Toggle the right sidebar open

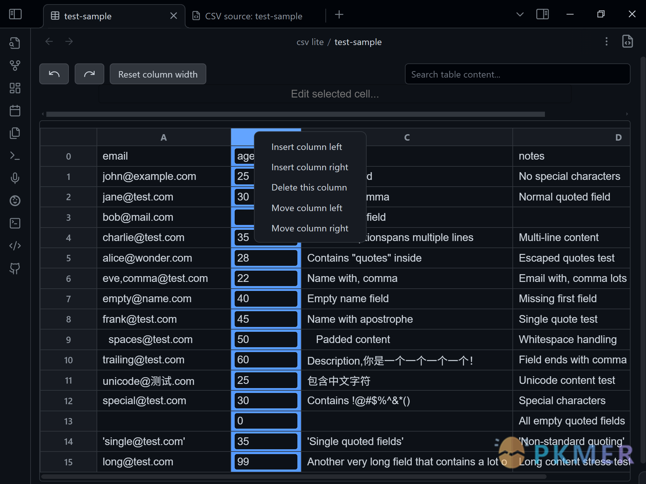click(542, 14)
